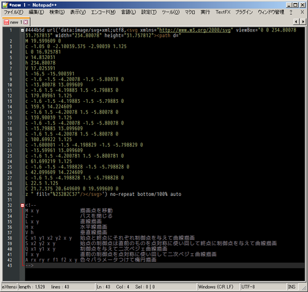
Task: Close the document with the menu bar X
Action: [302, 12]
